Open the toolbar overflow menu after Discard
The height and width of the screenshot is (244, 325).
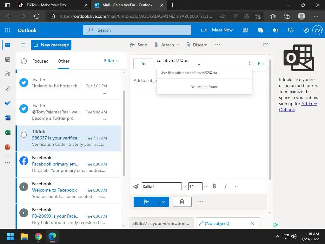point(218,45)
